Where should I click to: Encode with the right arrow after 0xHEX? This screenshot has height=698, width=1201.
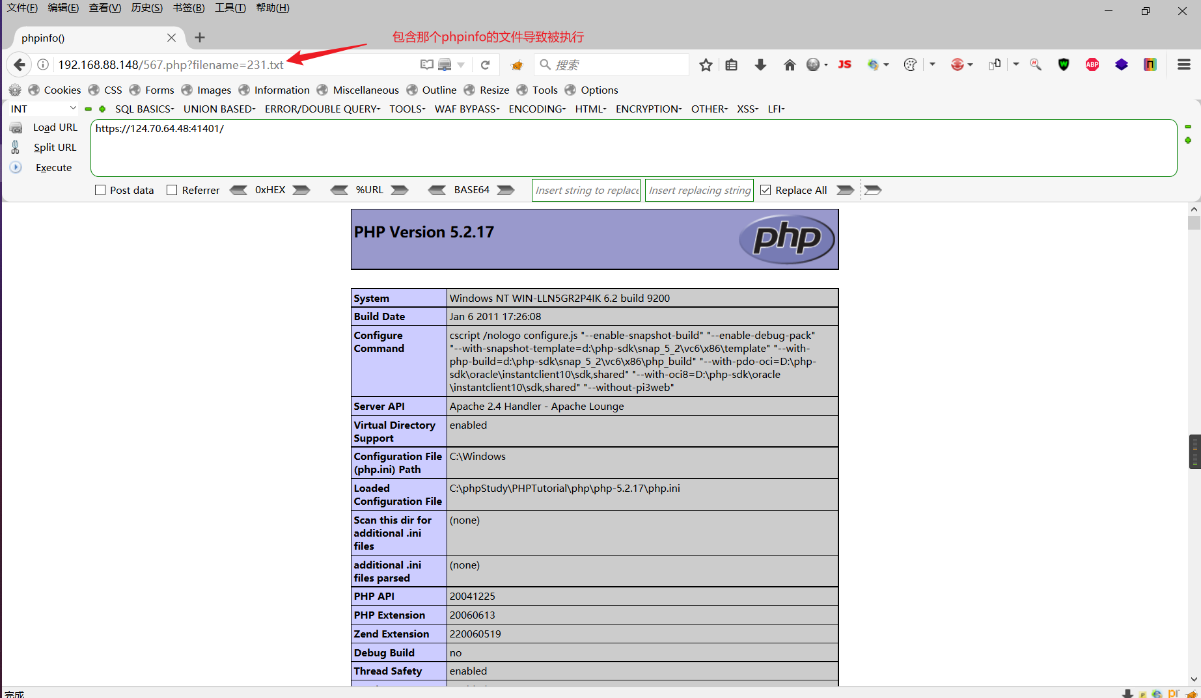click(301, 190)
